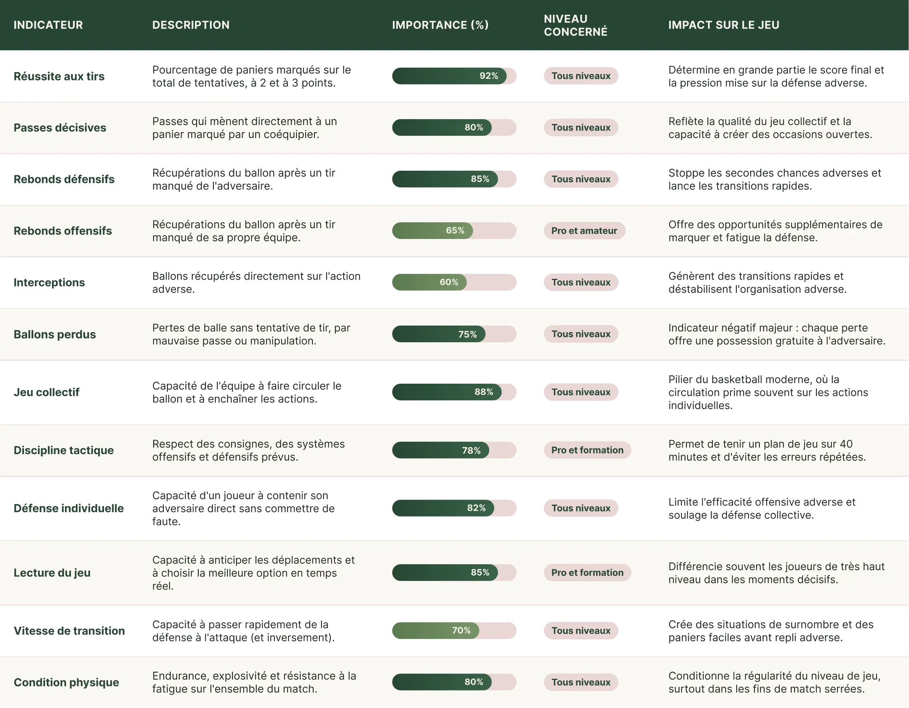
Task: Click Tous niveaux badge in Passes décisives row
Action: pyautogui.click(x=581, y=128)
